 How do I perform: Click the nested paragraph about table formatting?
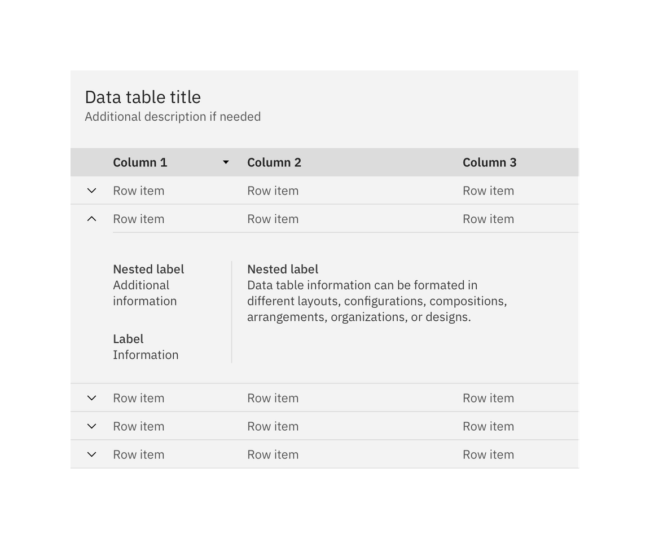[x=377, y=301]
